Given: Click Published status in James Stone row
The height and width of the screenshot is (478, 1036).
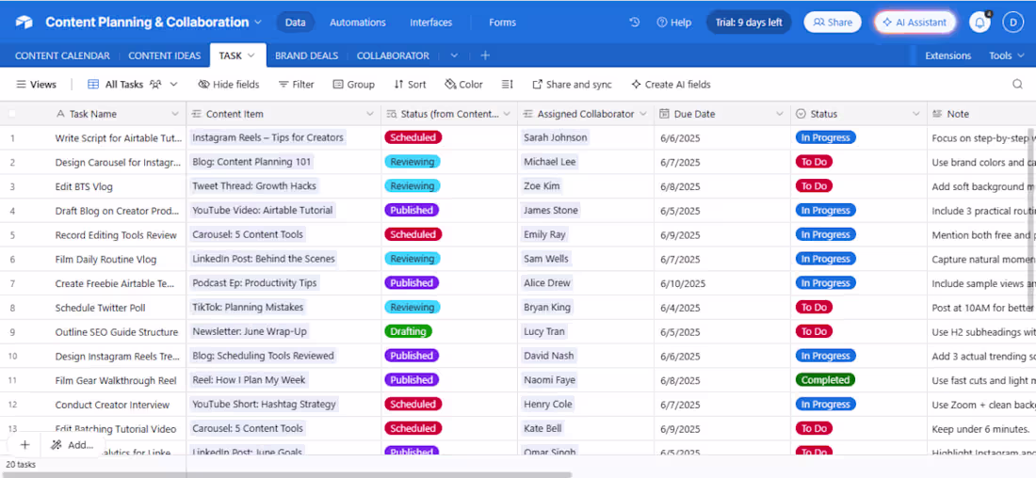Looking at the screenshot, I should 411,210.
